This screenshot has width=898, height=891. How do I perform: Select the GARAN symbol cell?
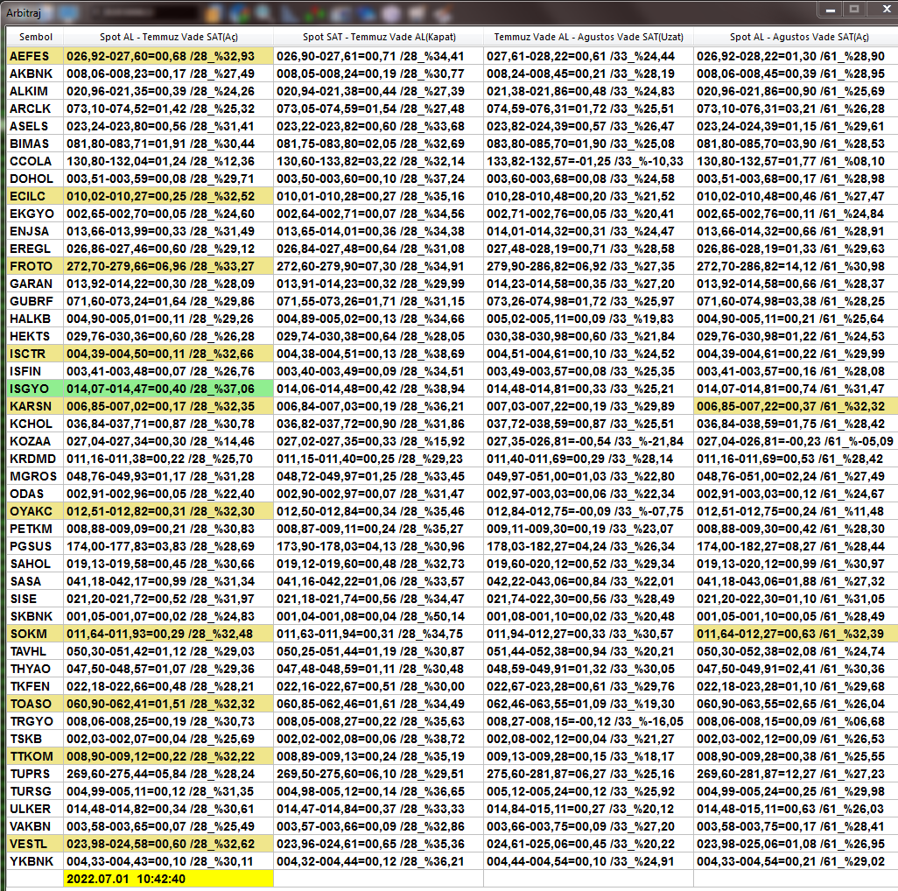35,284
